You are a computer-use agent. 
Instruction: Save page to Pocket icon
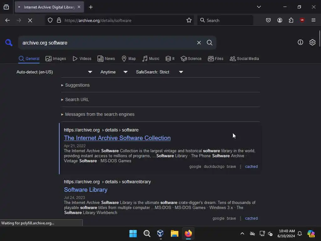point(268,20)
